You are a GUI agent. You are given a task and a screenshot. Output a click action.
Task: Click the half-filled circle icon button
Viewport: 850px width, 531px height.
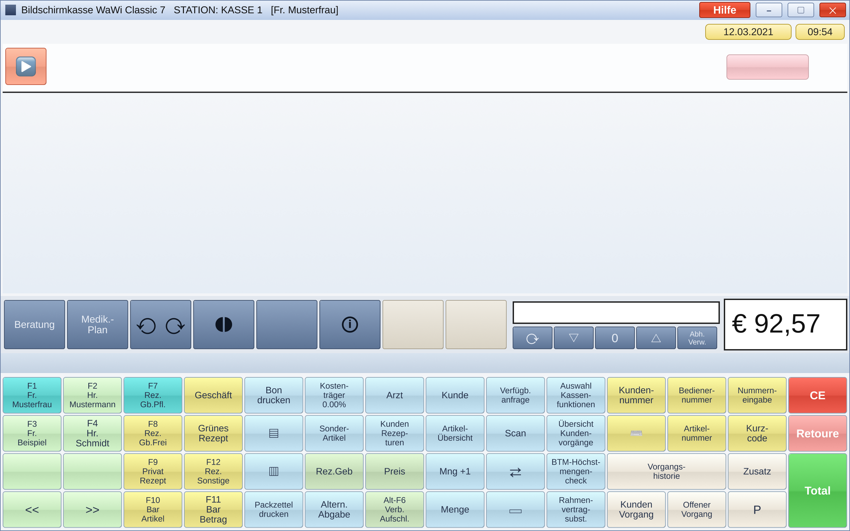[224, 325]
